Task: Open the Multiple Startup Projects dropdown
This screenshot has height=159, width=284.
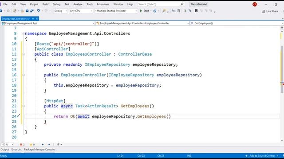Action: click(116, 11)
